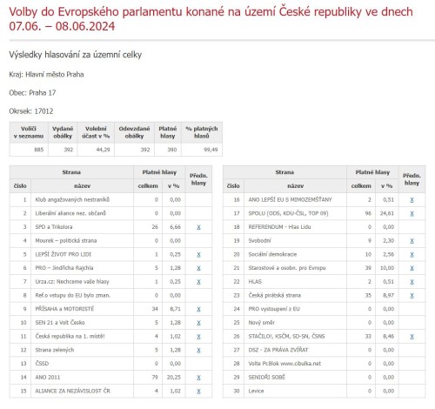Open X link for SEN 21 a Volt Česko
This screenshot has height=409, width=435.
198,323
